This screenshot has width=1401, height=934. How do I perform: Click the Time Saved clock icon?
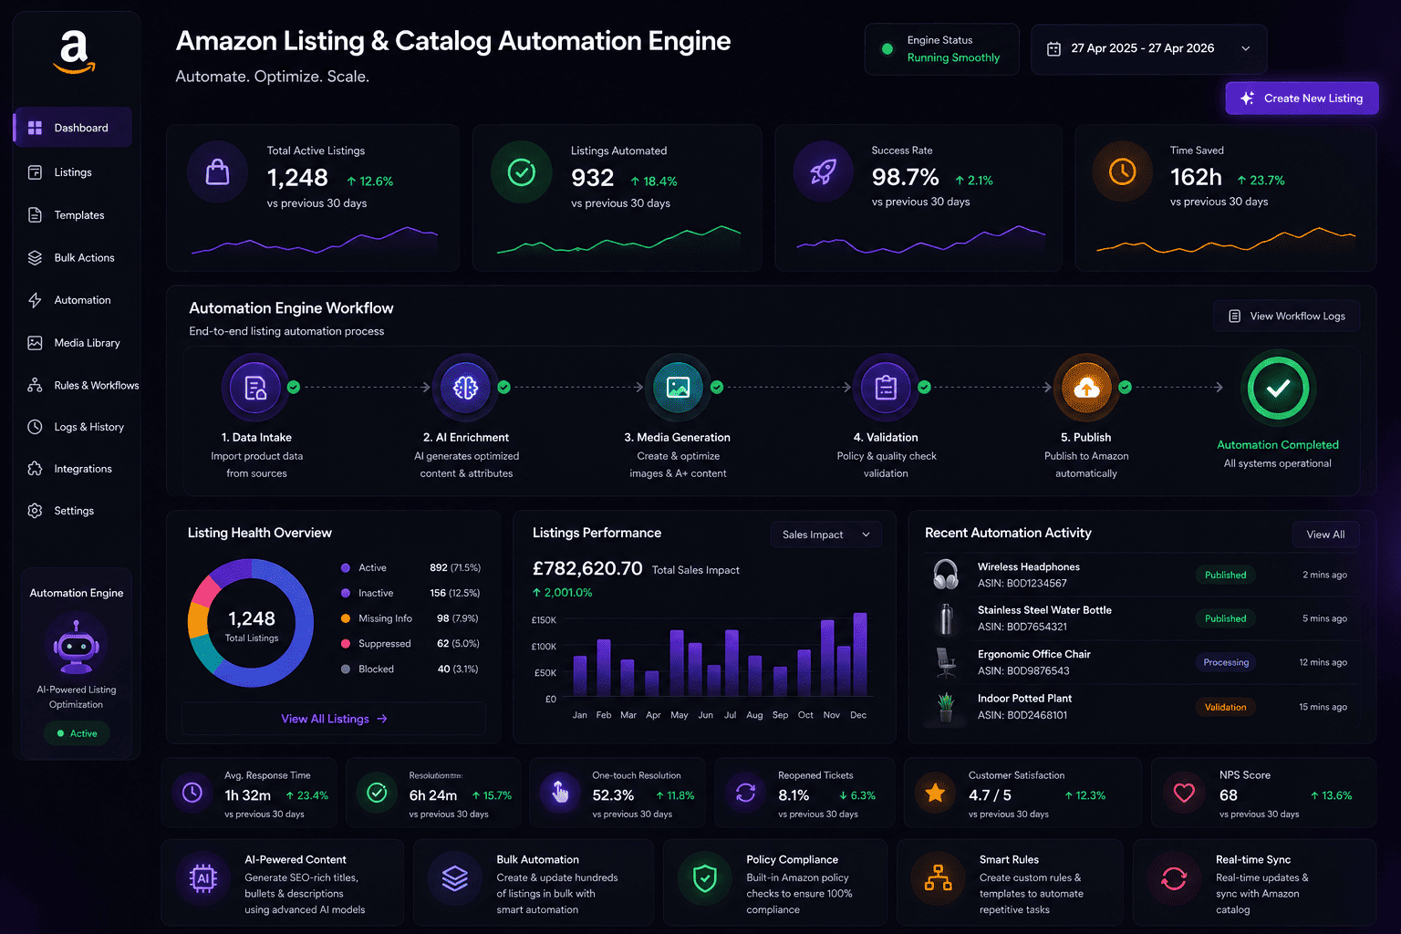1122,171
